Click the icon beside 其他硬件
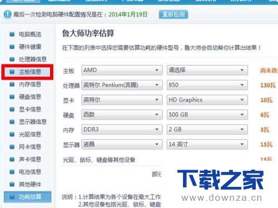 point(12,184)
